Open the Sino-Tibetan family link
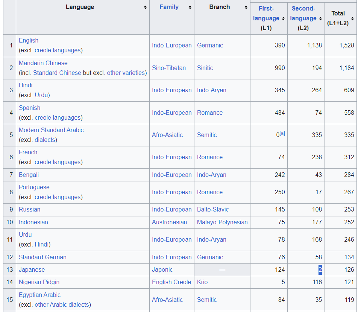 click(x=169, y=68)
